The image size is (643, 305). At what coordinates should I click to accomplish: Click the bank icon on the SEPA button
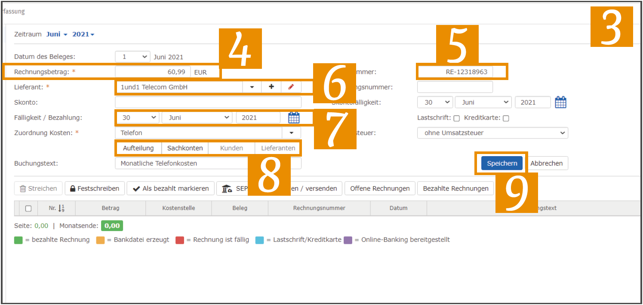tap(227, 188)
